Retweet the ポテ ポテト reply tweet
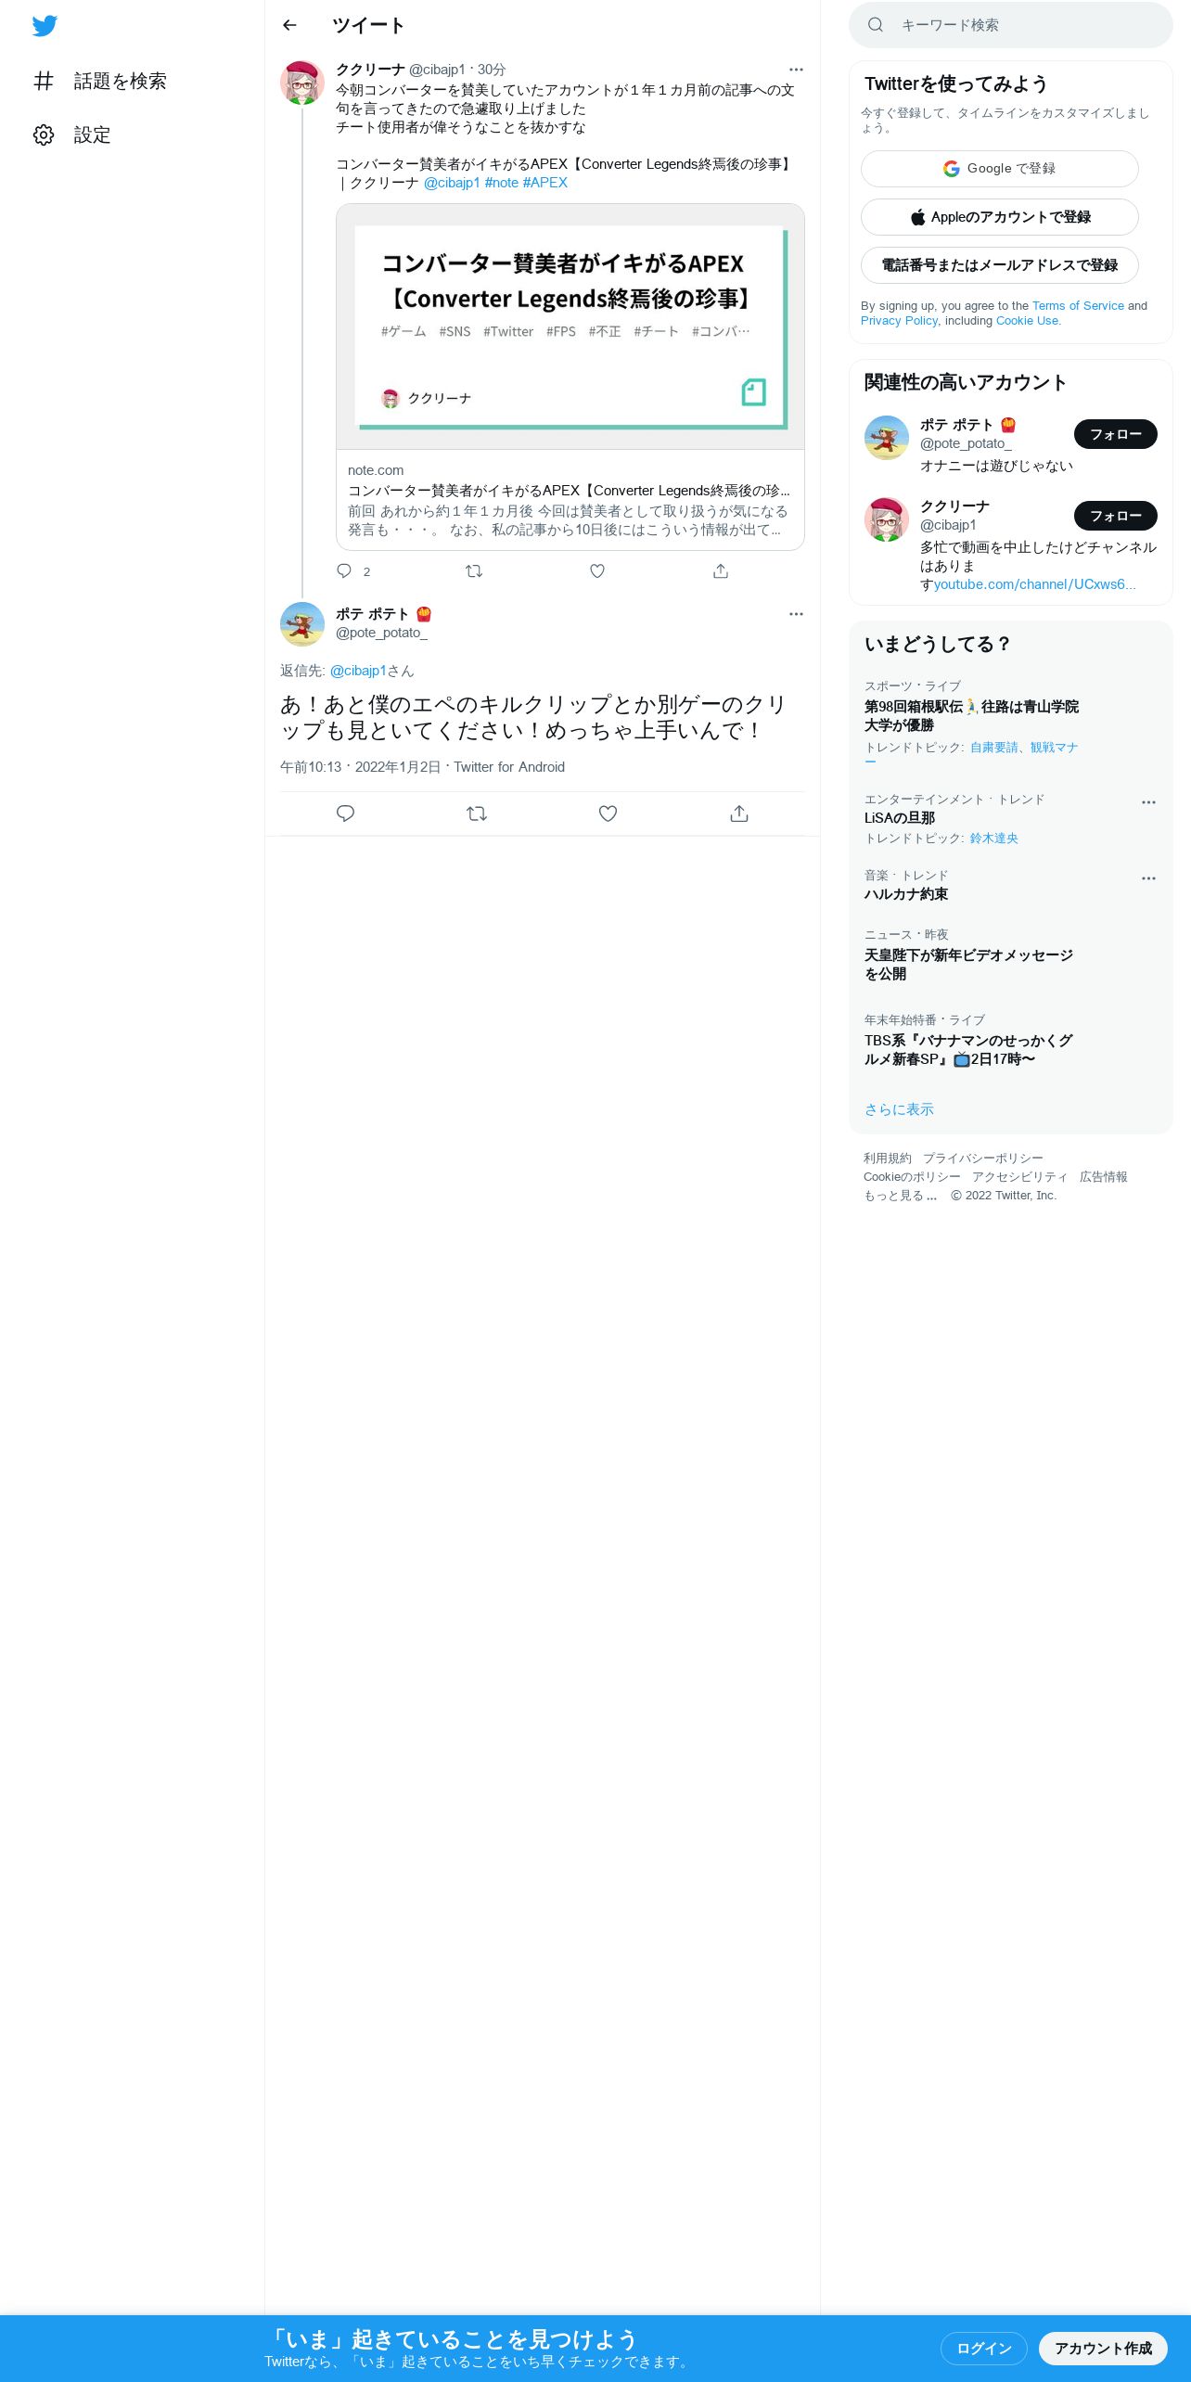The image size is (1191, 2382). pos(477,813)
